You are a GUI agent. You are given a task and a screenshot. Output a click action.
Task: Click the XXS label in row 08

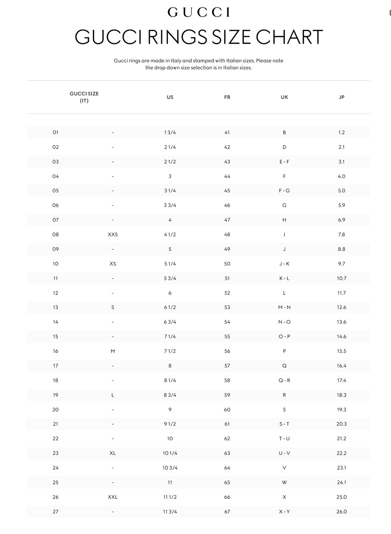[113, 235]
